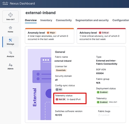The height and width of the screenshot is (124, 129).
Task: Click the fabric name value external-inband
Action: coord(63,61)
